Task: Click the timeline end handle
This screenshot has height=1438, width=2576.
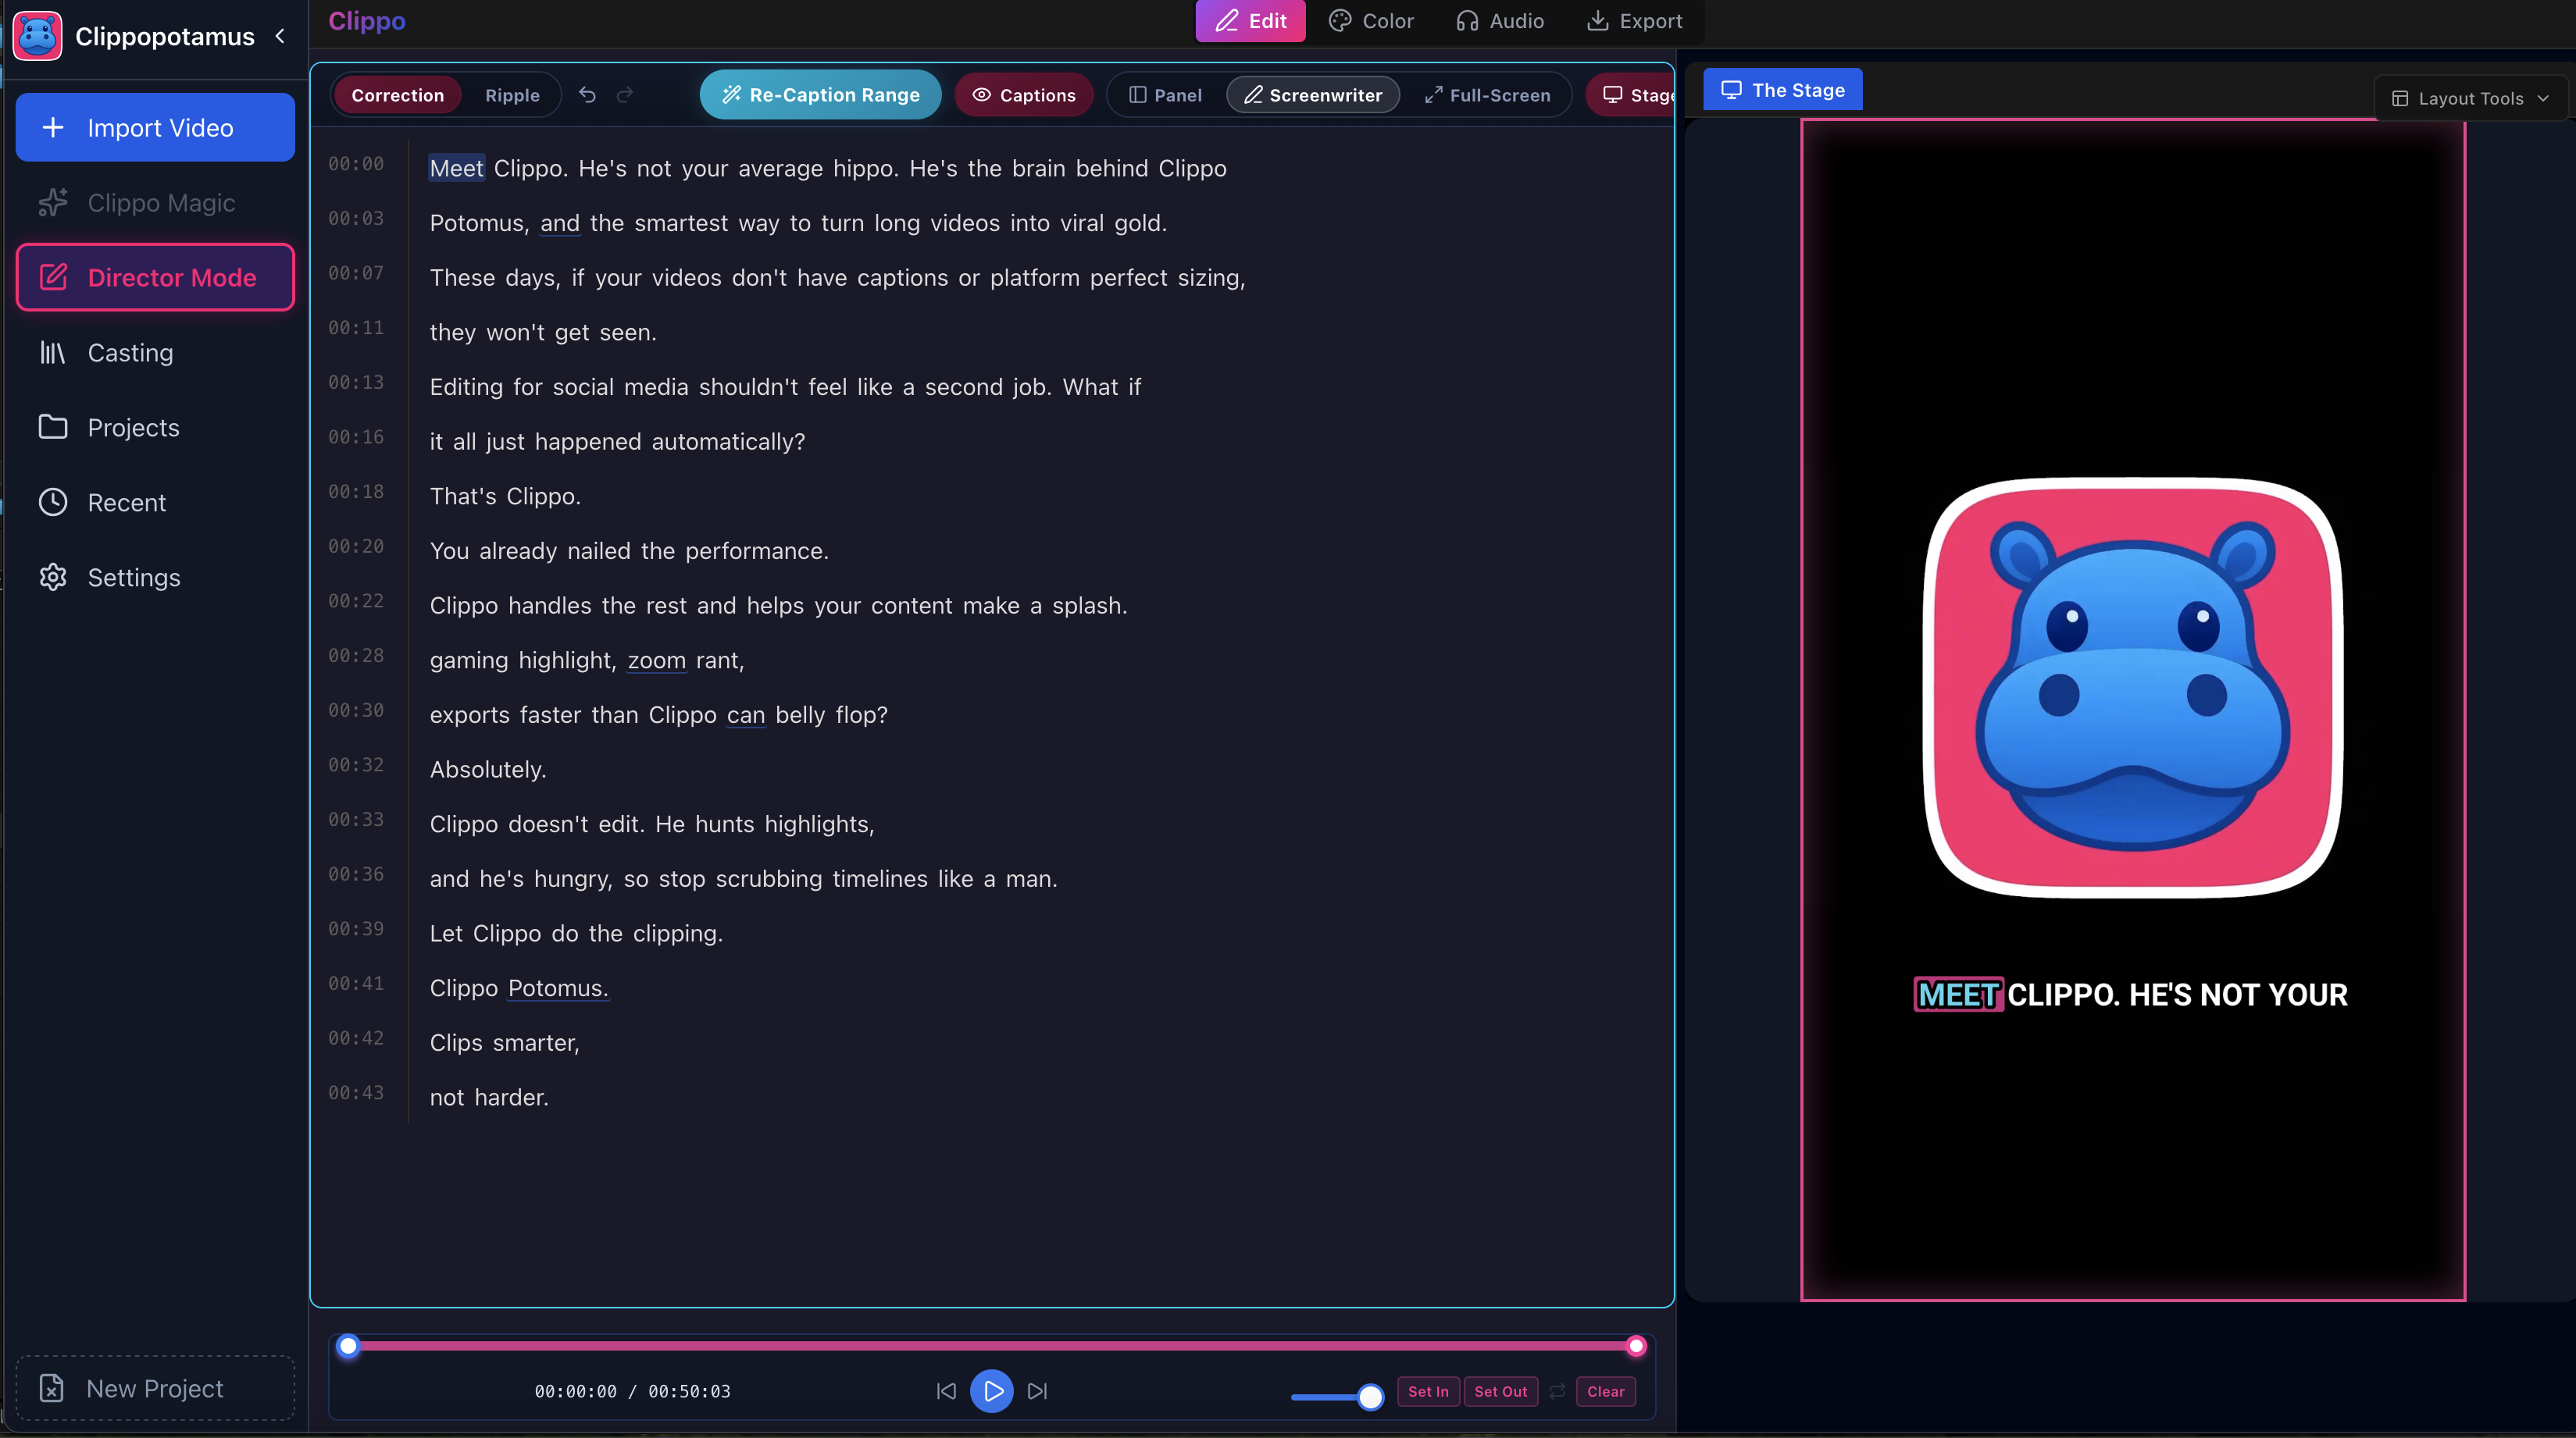Action: click(x=1636, y=1346)
